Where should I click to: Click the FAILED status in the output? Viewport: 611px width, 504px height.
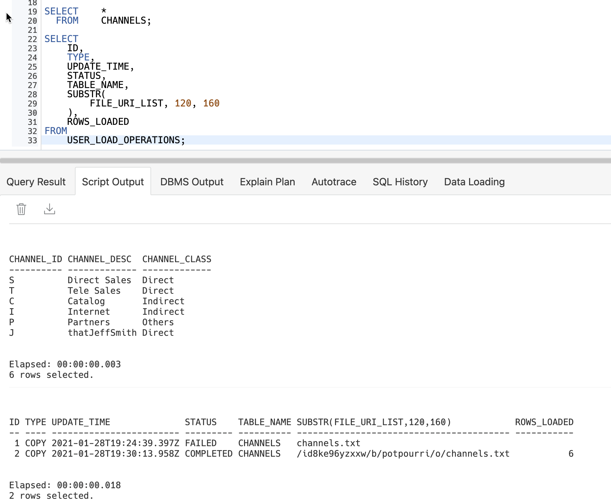[x=201, y=443]
